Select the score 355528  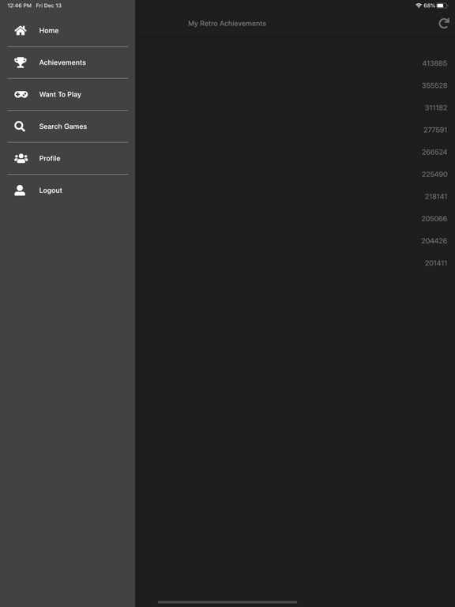tap(434, 85)
